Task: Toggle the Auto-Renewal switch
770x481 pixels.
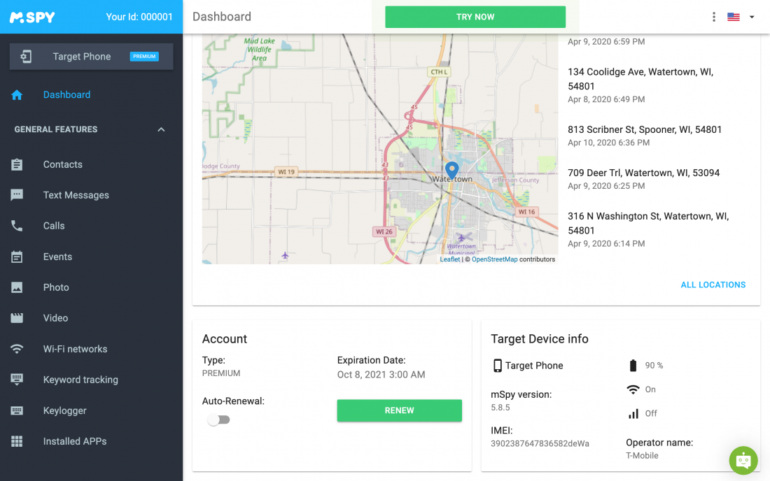Action: coord(218,419)
